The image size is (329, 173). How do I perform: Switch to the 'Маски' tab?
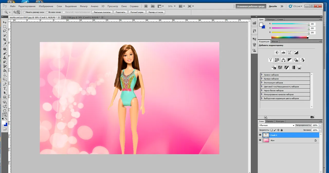(275, 41)
